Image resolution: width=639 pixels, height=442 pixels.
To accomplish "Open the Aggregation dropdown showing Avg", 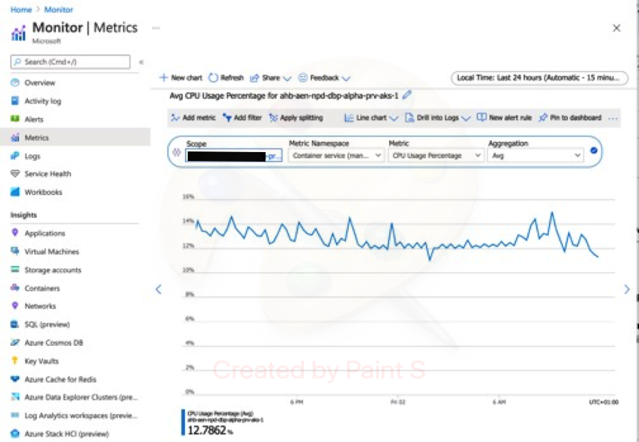I will (535, 156).
